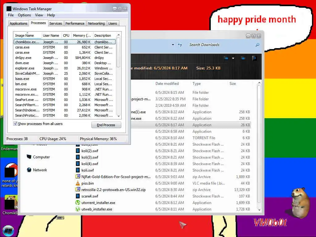Image resolution: width=316 pixels, height=237 pixels.
Task: Click the help icon in Explorer toolbar
Action: pyautogui.click(x=254, y=58)
